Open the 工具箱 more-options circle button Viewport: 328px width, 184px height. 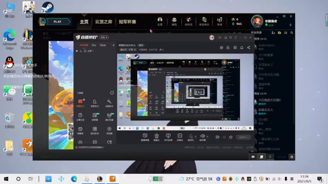tap(112, 93)
